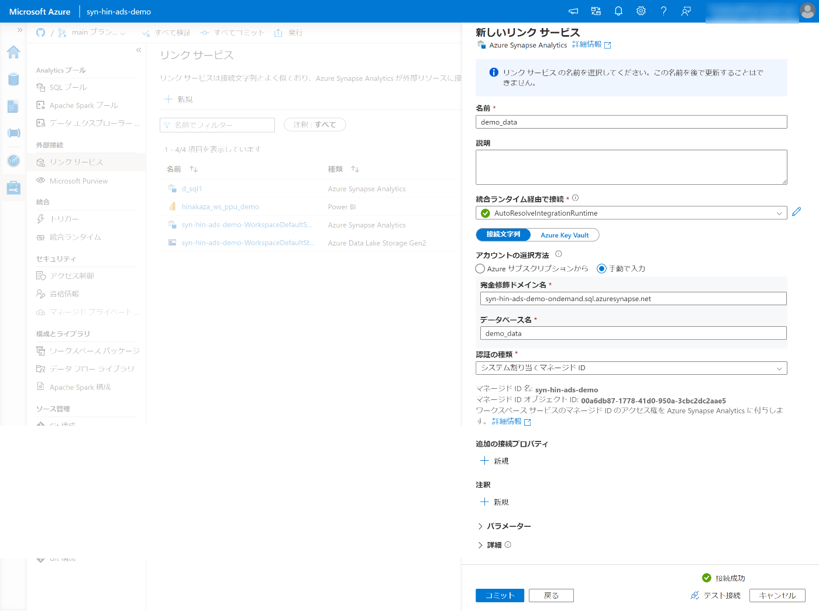Click すべてコミット toolbar item
Screen dimensions: 819x611
[x=232, y=33]
